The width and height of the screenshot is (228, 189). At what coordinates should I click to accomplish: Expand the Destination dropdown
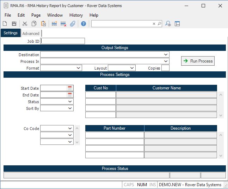[x=166, y=55]
